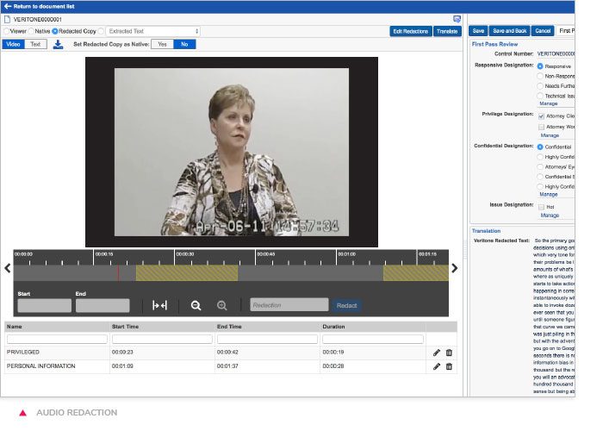The height and width of the screenshot is (431, 603).
Task: Click the fit-selection arrows icon
Action: click(159, 305)
